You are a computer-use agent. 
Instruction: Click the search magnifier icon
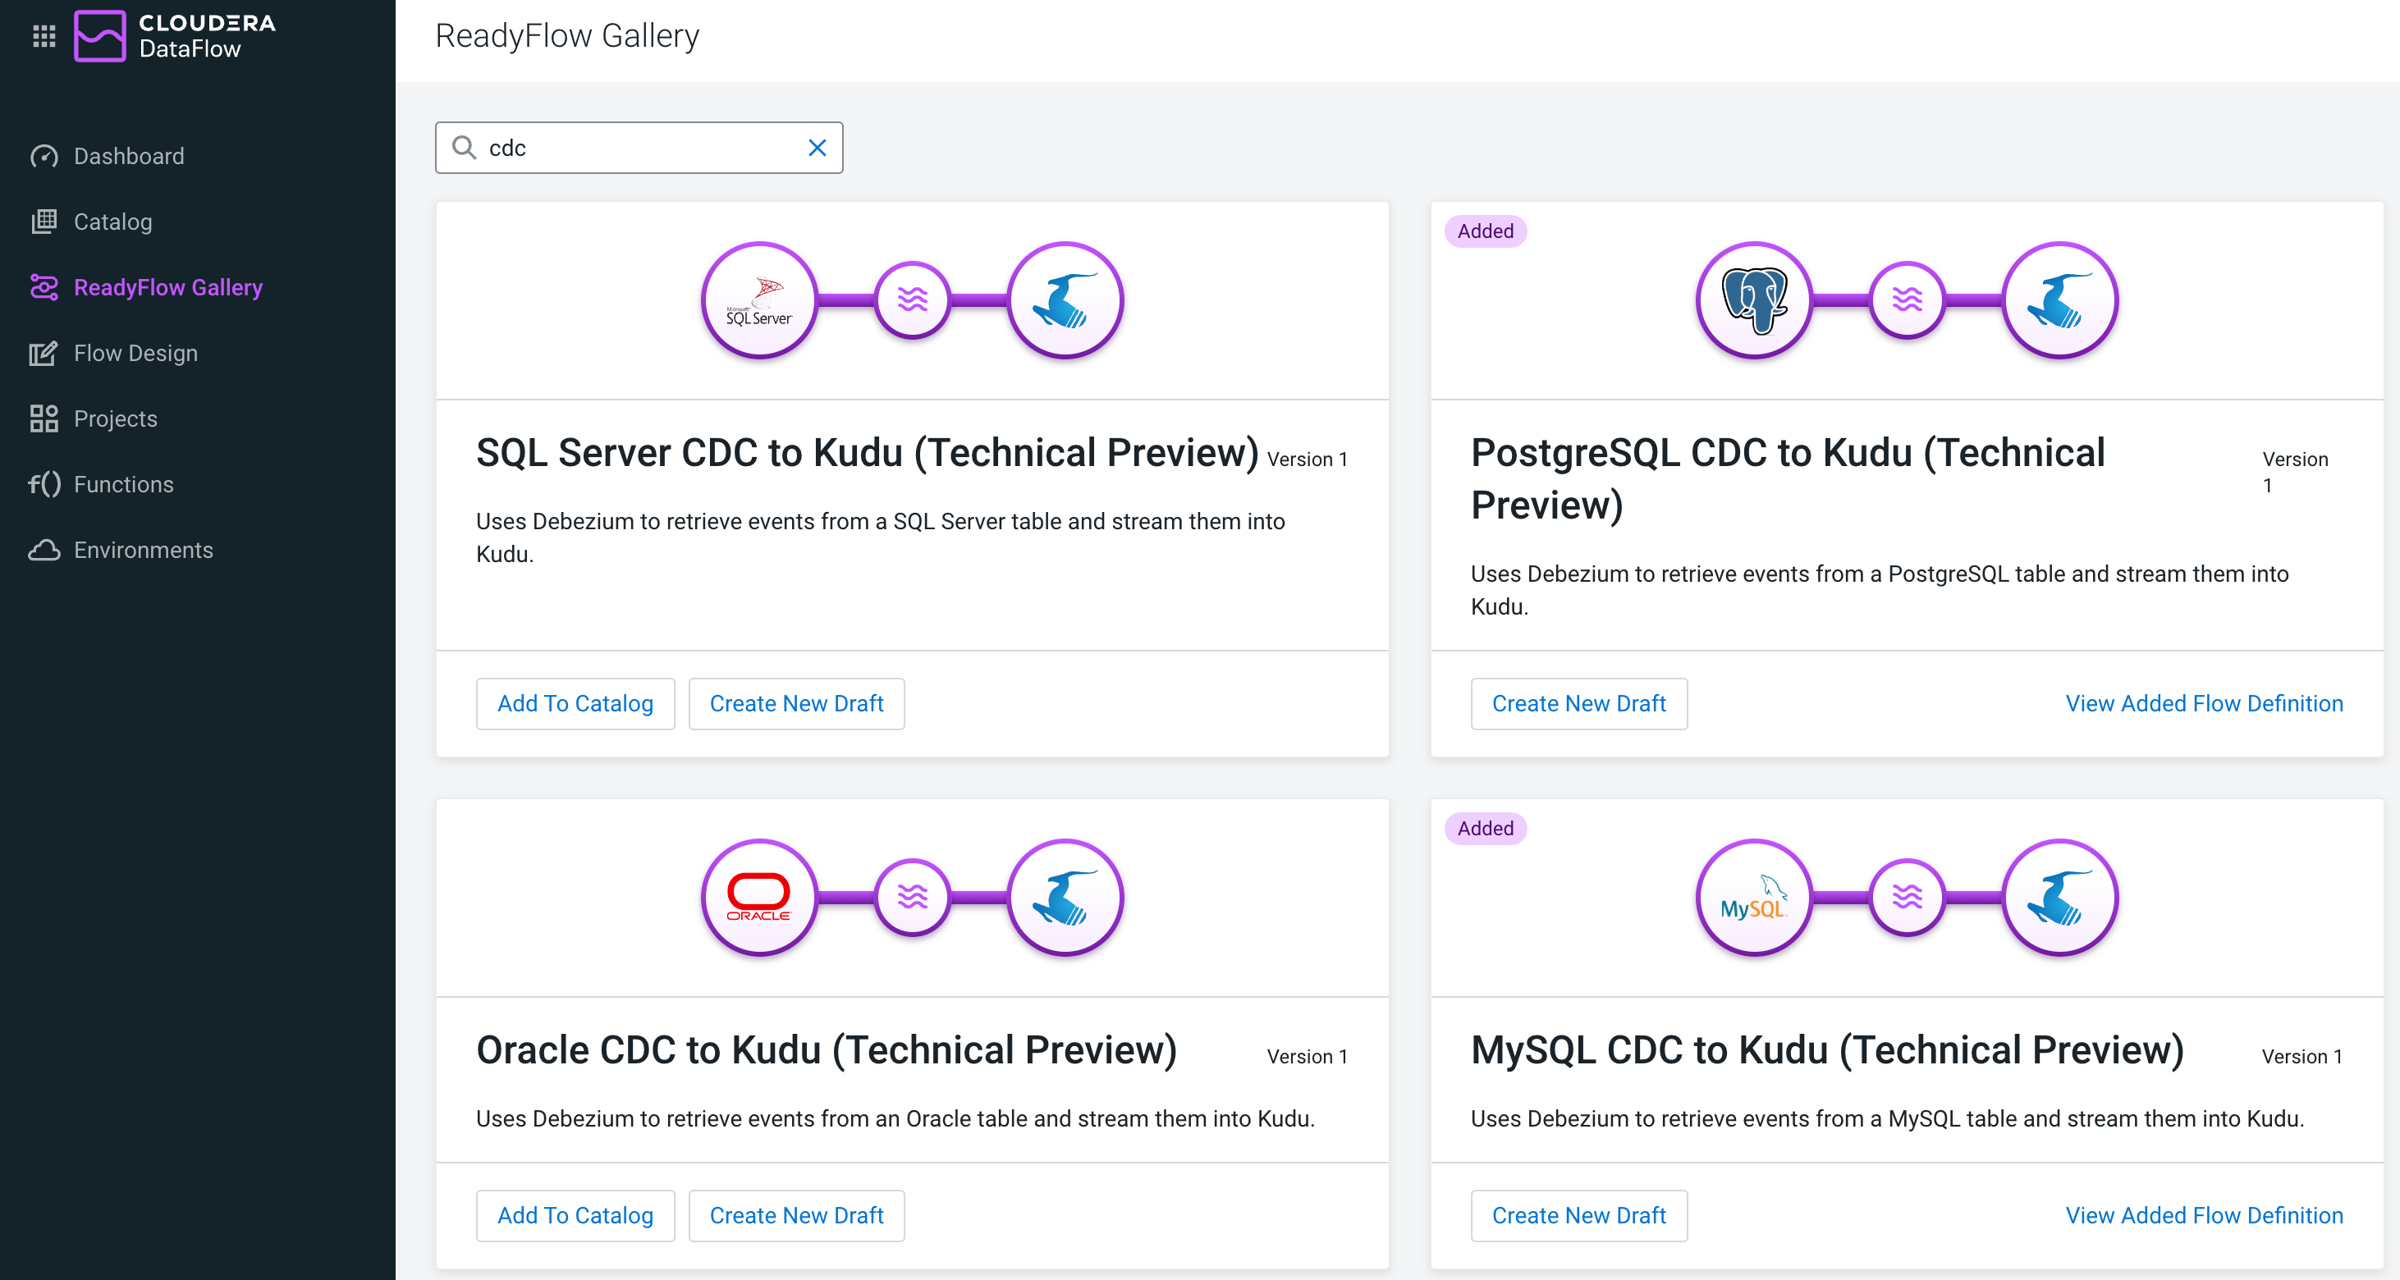point(465,147)
